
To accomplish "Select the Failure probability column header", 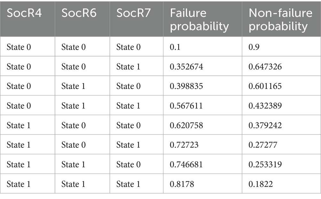I will click(x=199, y=20).
